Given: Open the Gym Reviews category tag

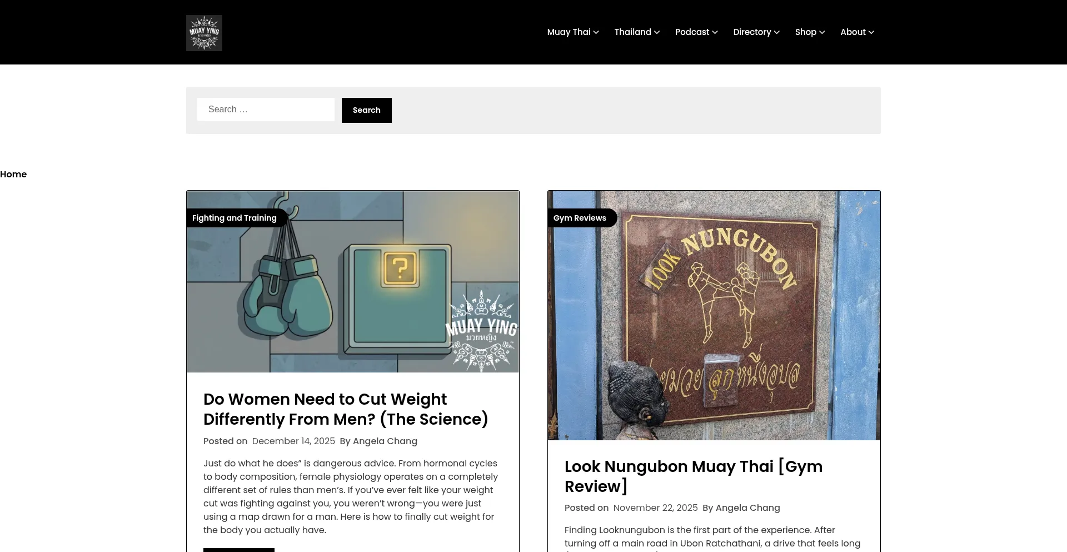Looking at the screenshot, I should pyautogui.click(x=580, y=218).
